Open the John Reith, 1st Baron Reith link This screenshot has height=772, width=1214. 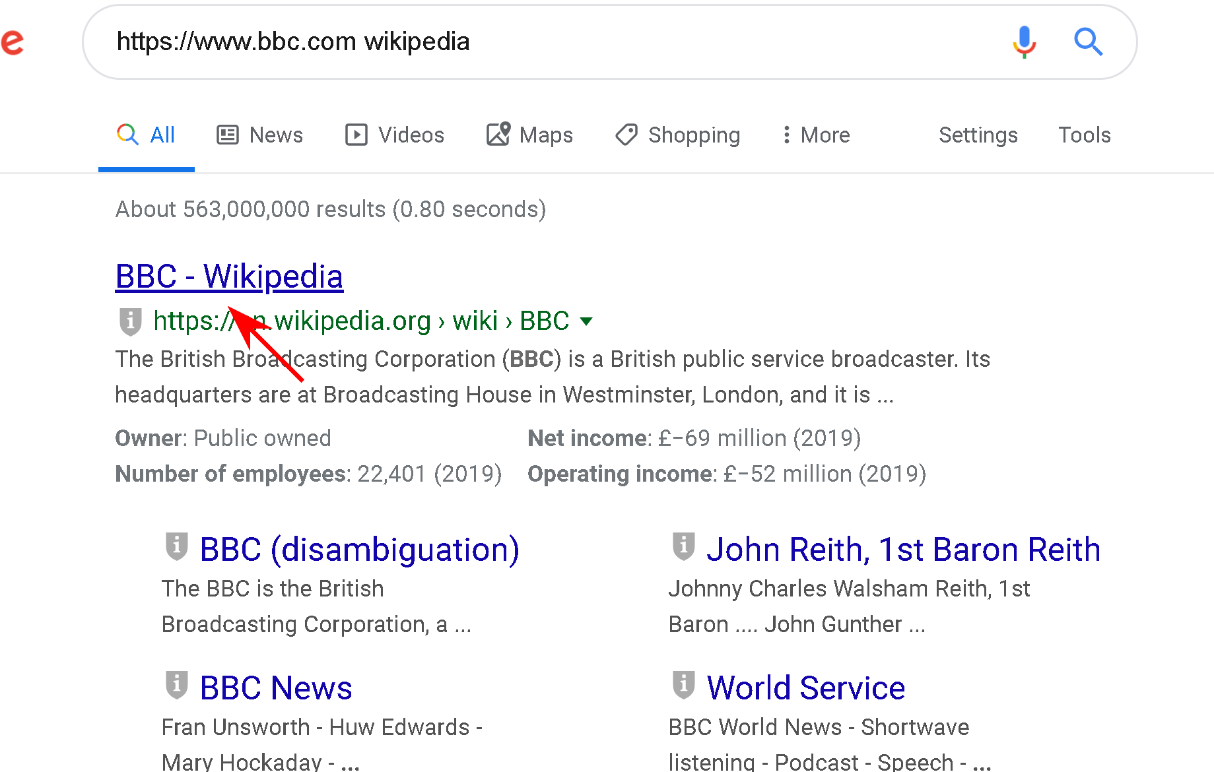point(903,549)
